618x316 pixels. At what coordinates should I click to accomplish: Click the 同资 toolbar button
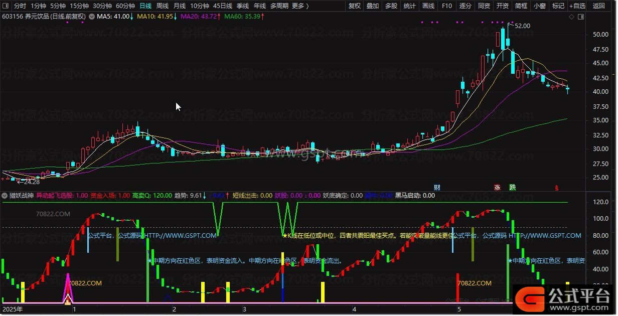pyautogui.click(x=484, y=6)
